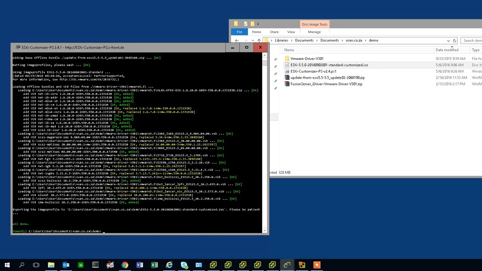Open Visio from the taskbar
Image resolution: width=482 pixels, height=271 pixels.
click(x=140, y=265)
